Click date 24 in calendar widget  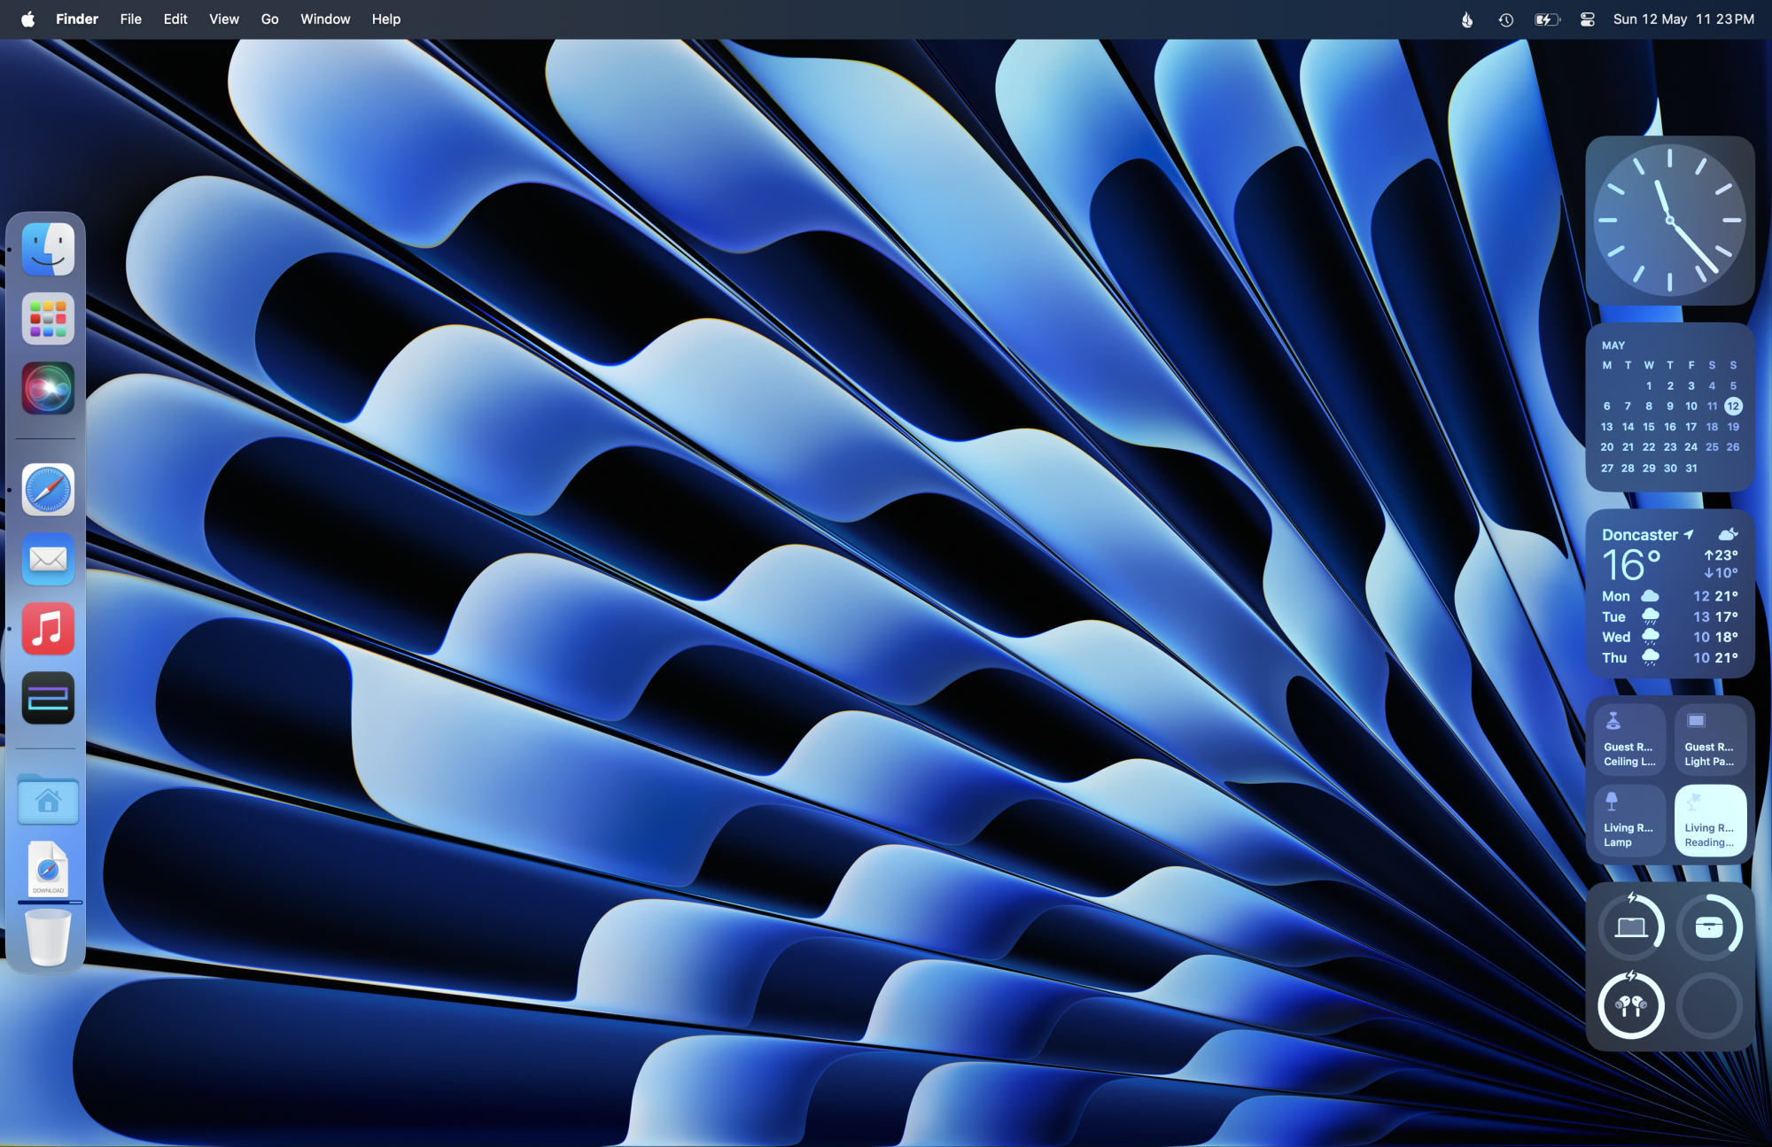tap(1691, 447)
